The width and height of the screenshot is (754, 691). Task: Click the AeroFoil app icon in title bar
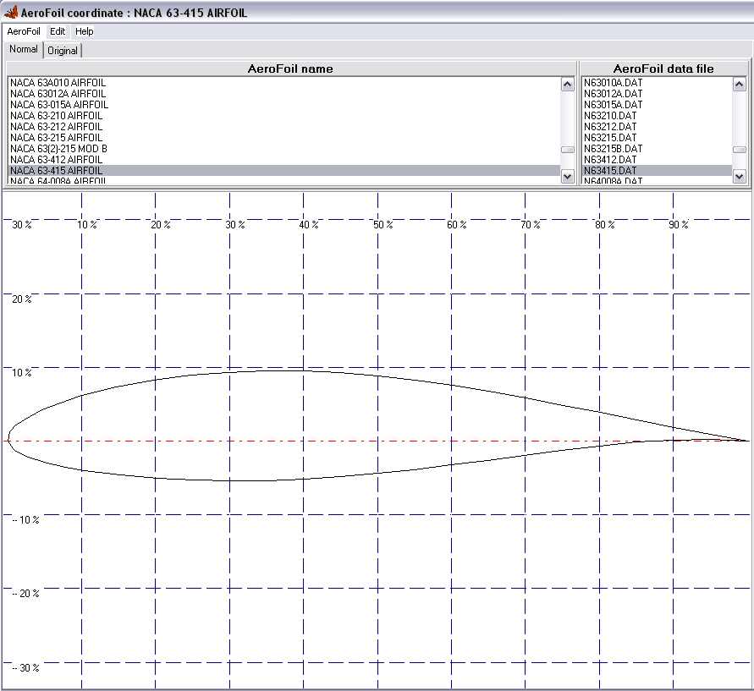point(11,14)
